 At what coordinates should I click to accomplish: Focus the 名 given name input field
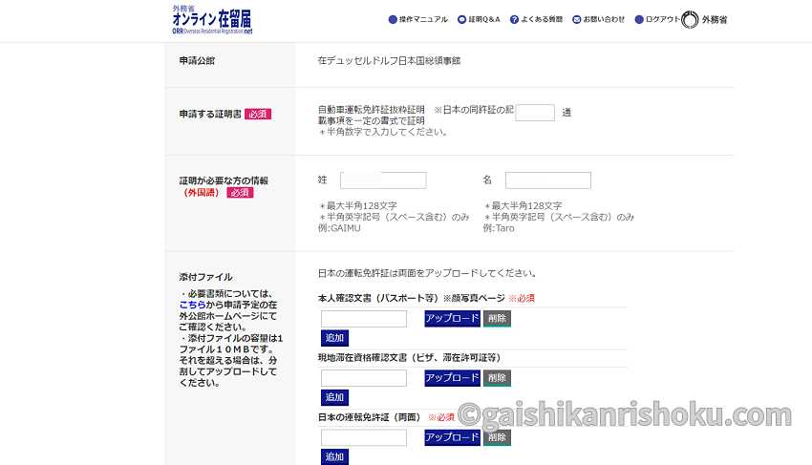pos(548,180)
